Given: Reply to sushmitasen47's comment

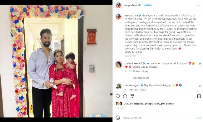Looking at the screenshot, I should click(145, 71).
